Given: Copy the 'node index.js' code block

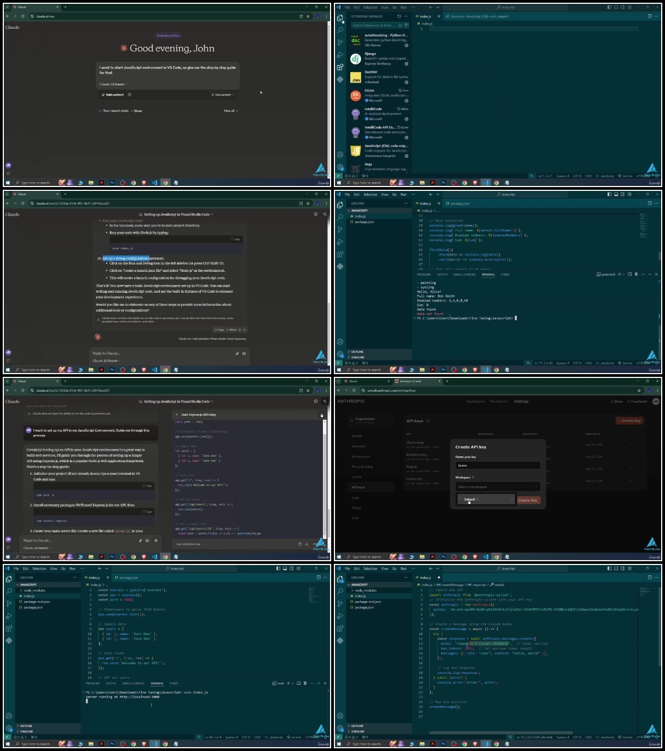Looking at the screenshot, I should (235, 239).
